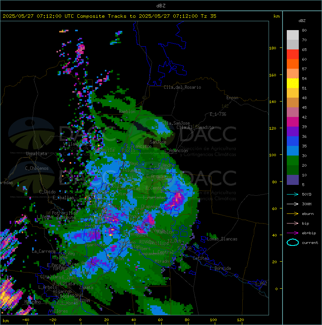The width and height of the screenshot is (322, 325).
Task: Click the 'C_Guido' place label
Action: 47,192
